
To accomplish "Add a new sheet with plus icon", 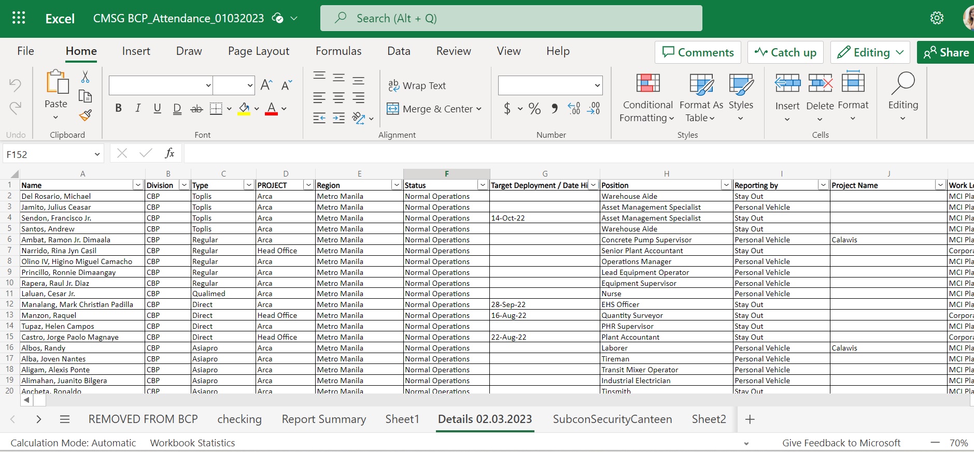I will [x=750, y=419].
